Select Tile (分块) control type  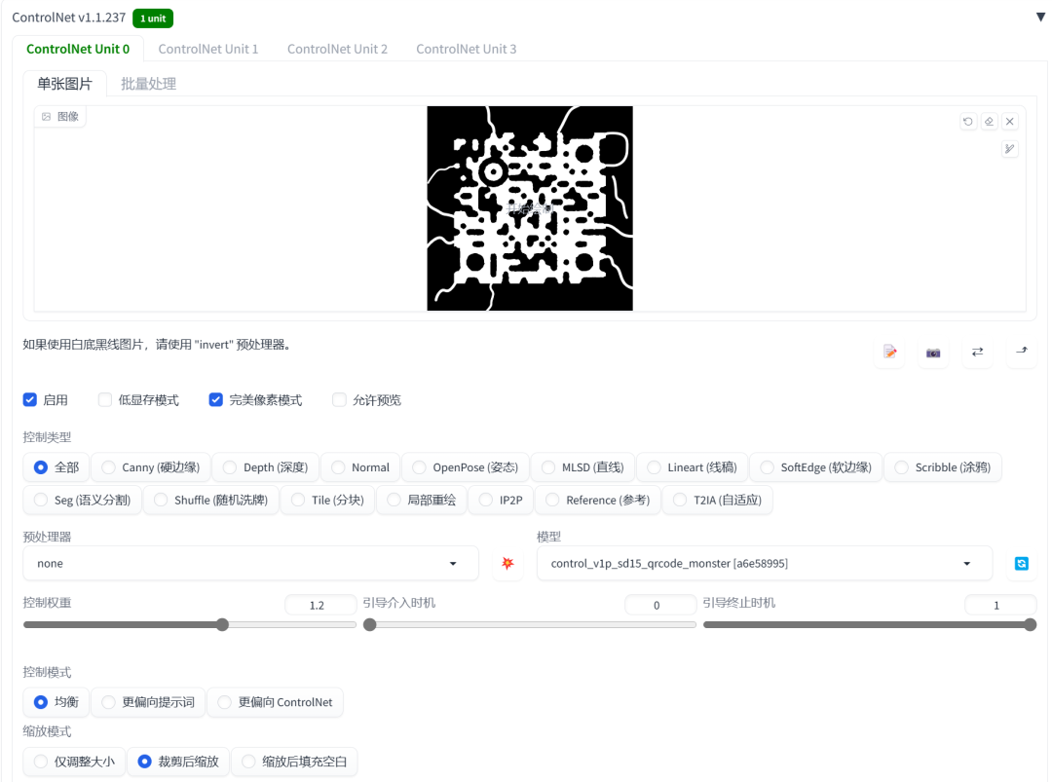(x=328, y=501)
